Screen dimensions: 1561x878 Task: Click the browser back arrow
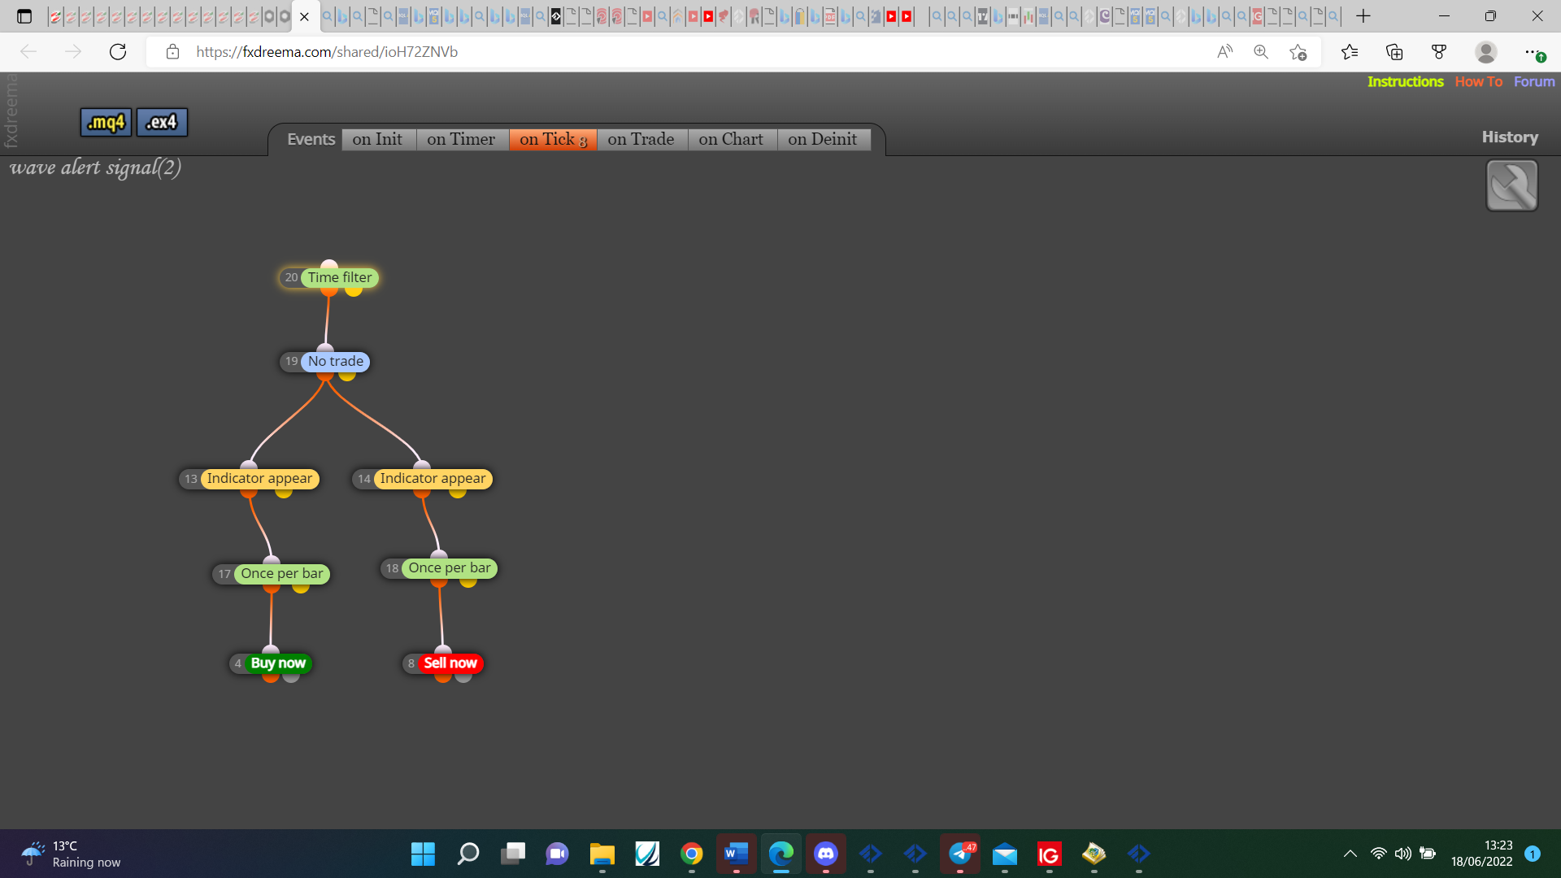pyautogui.click(x=28, y=52)
